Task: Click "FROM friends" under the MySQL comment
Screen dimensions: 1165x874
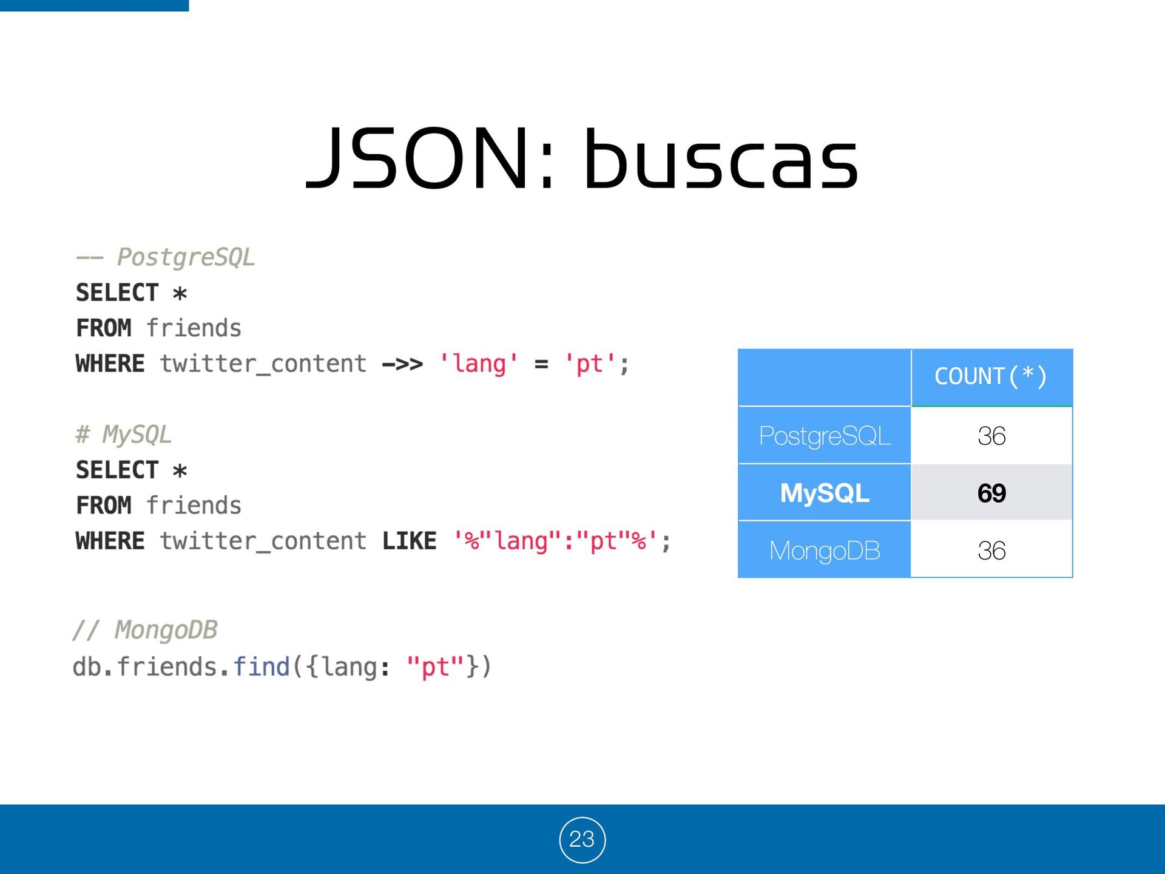Action: click(x=158, y=506)
